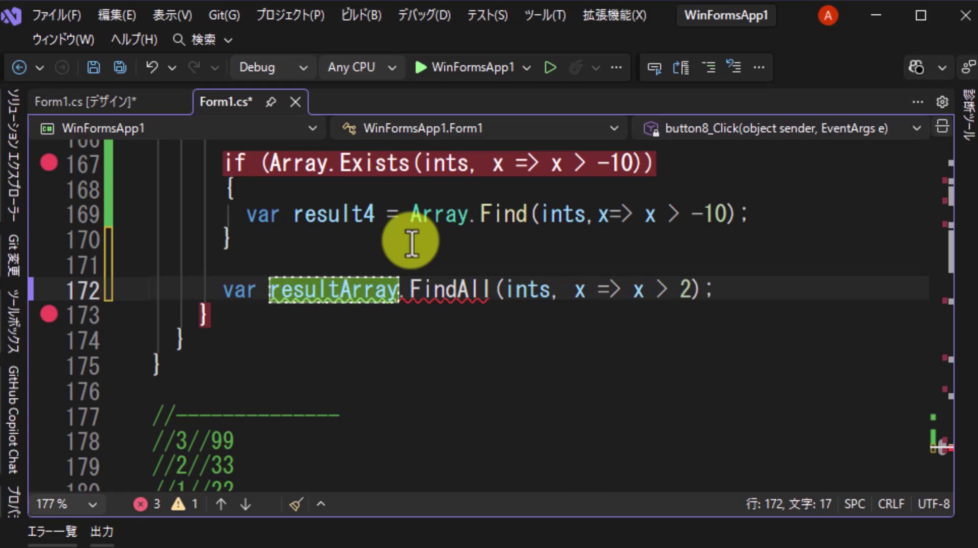
Task: Open the Git(G) menu
Action: [x=224, y=15]
